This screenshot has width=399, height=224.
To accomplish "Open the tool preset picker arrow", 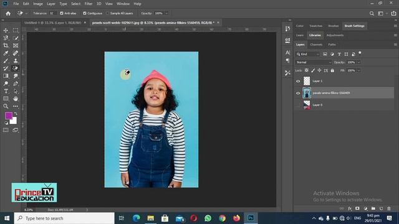I will pos(26,13).
